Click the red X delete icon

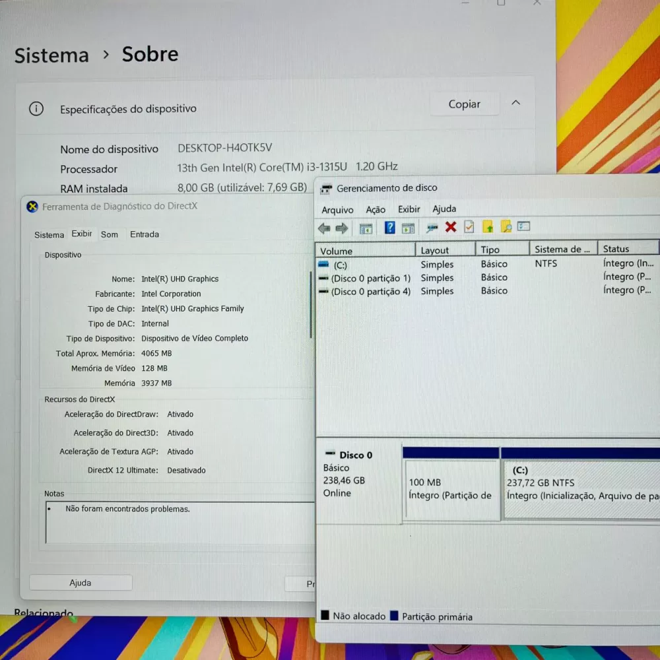[451, 227]
